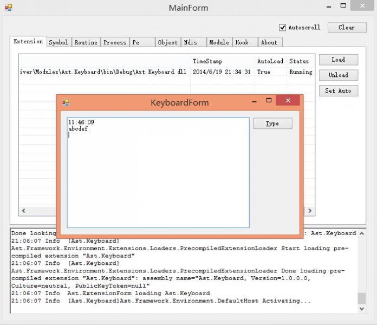
Task: Click the AutoLoad column header
Action: 270,61
